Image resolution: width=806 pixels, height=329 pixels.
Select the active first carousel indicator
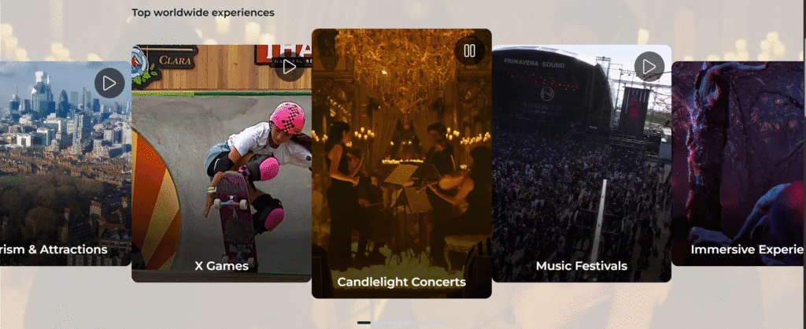(x=364, y=323)
